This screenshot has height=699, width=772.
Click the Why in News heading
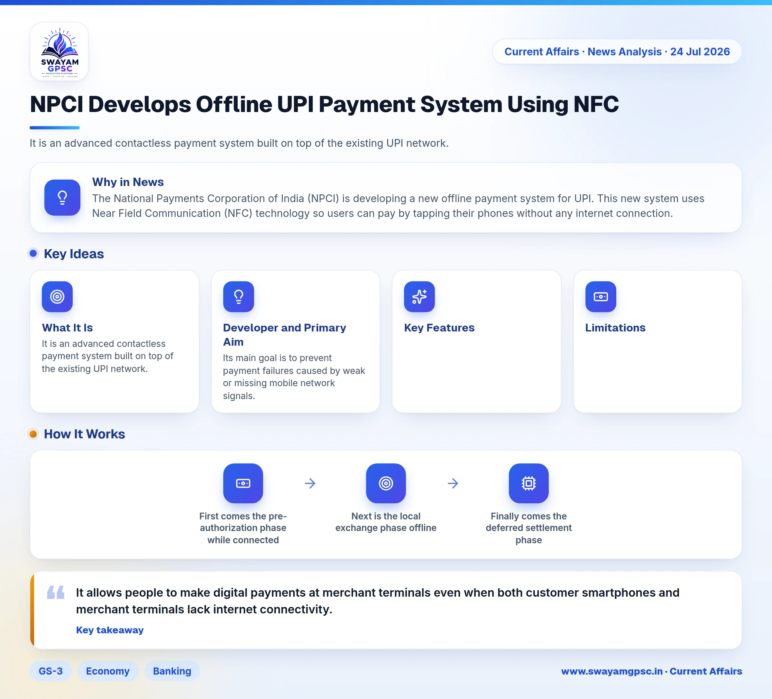point(128,182)
